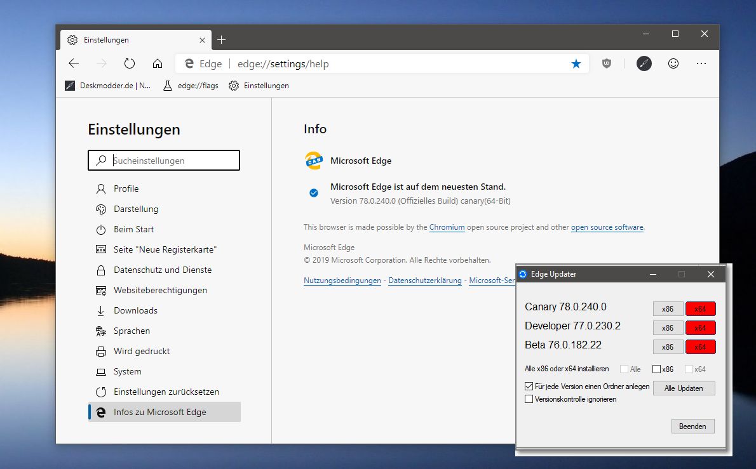Click red x64 button for Developer

tap(700, 328)
